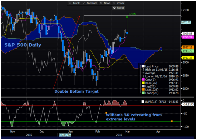This screenshot has height=140, width=197.
Task: Click the gray Lag(26) color swatch
Action: coord(143,86)
